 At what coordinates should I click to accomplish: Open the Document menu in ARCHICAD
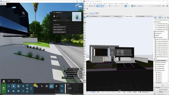click(100, 3)
